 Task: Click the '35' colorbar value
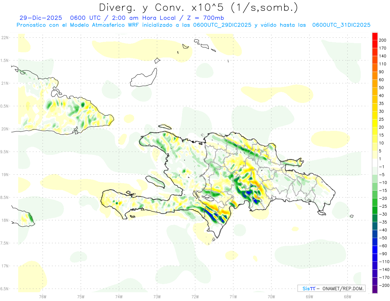[382, 104]
